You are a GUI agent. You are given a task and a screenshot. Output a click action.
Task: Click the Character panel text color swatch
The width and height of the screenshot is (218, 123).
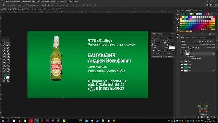172,48
